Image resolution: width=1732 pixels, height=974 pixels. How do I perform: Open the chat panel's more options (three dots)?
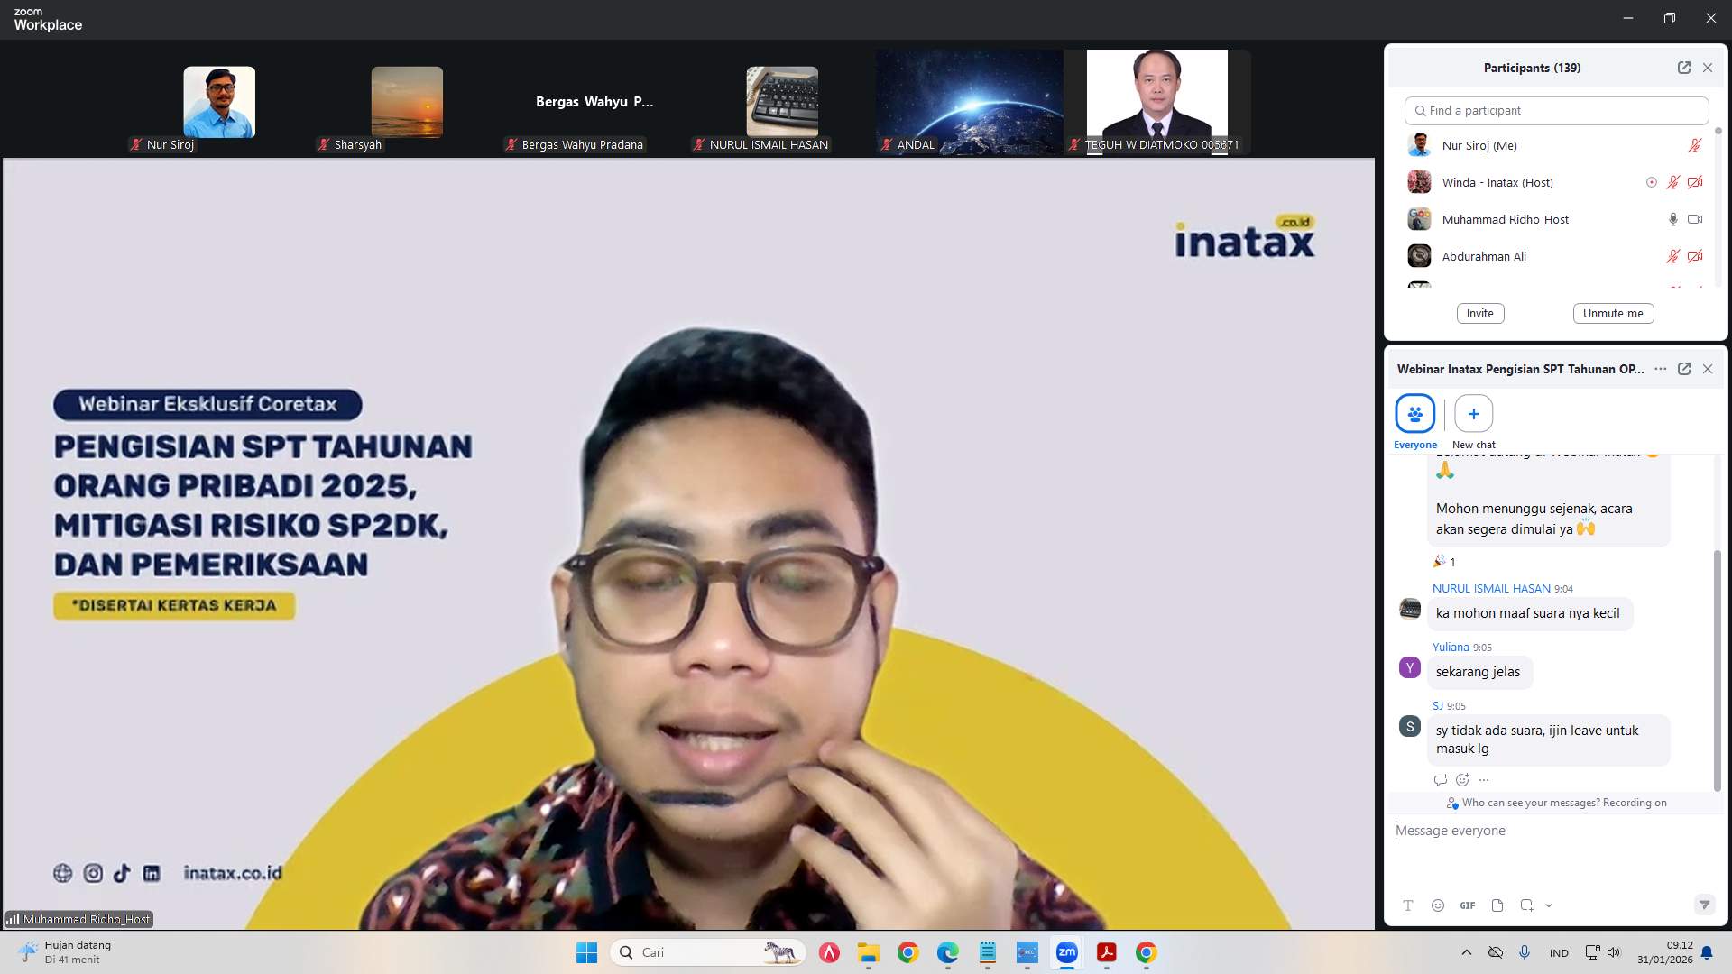click(1660, 369)
